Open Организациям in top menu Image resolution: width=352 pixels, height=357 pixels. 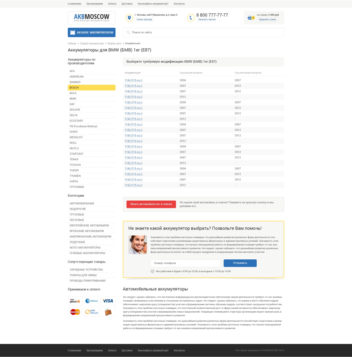[x=94, y=4]
